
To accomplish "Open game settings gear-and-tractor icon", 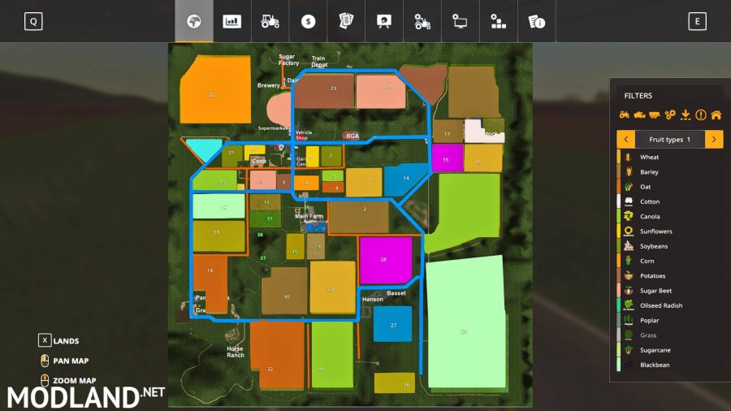I will 422,21.
